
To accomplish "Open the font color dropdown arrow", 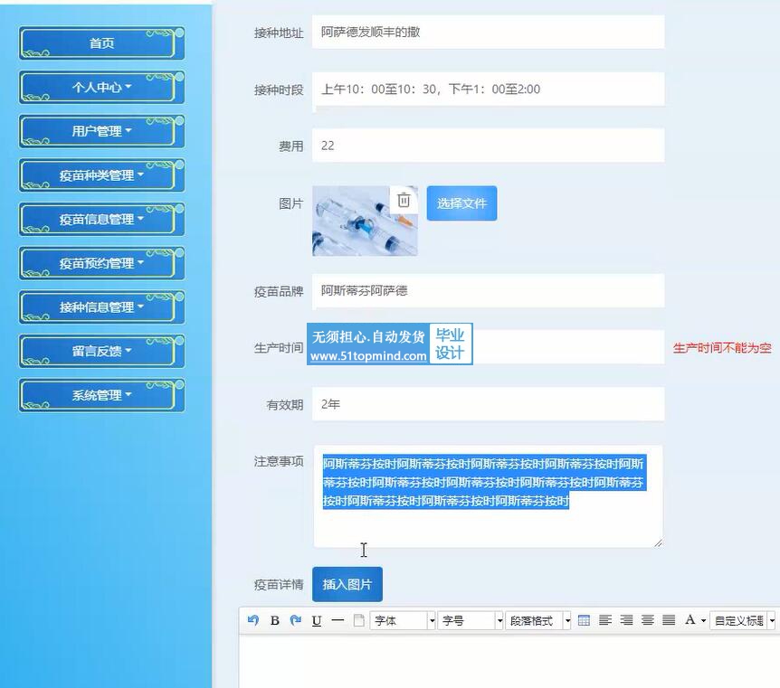I will click(x=703, y=620).
